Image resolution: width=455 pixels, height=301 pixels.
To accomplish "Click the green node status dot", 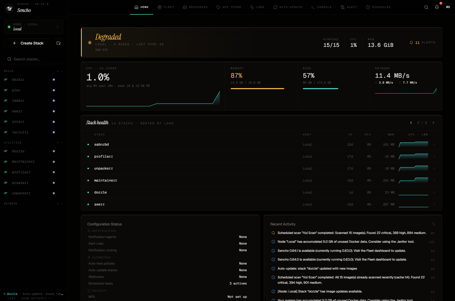I will point(9,27).
